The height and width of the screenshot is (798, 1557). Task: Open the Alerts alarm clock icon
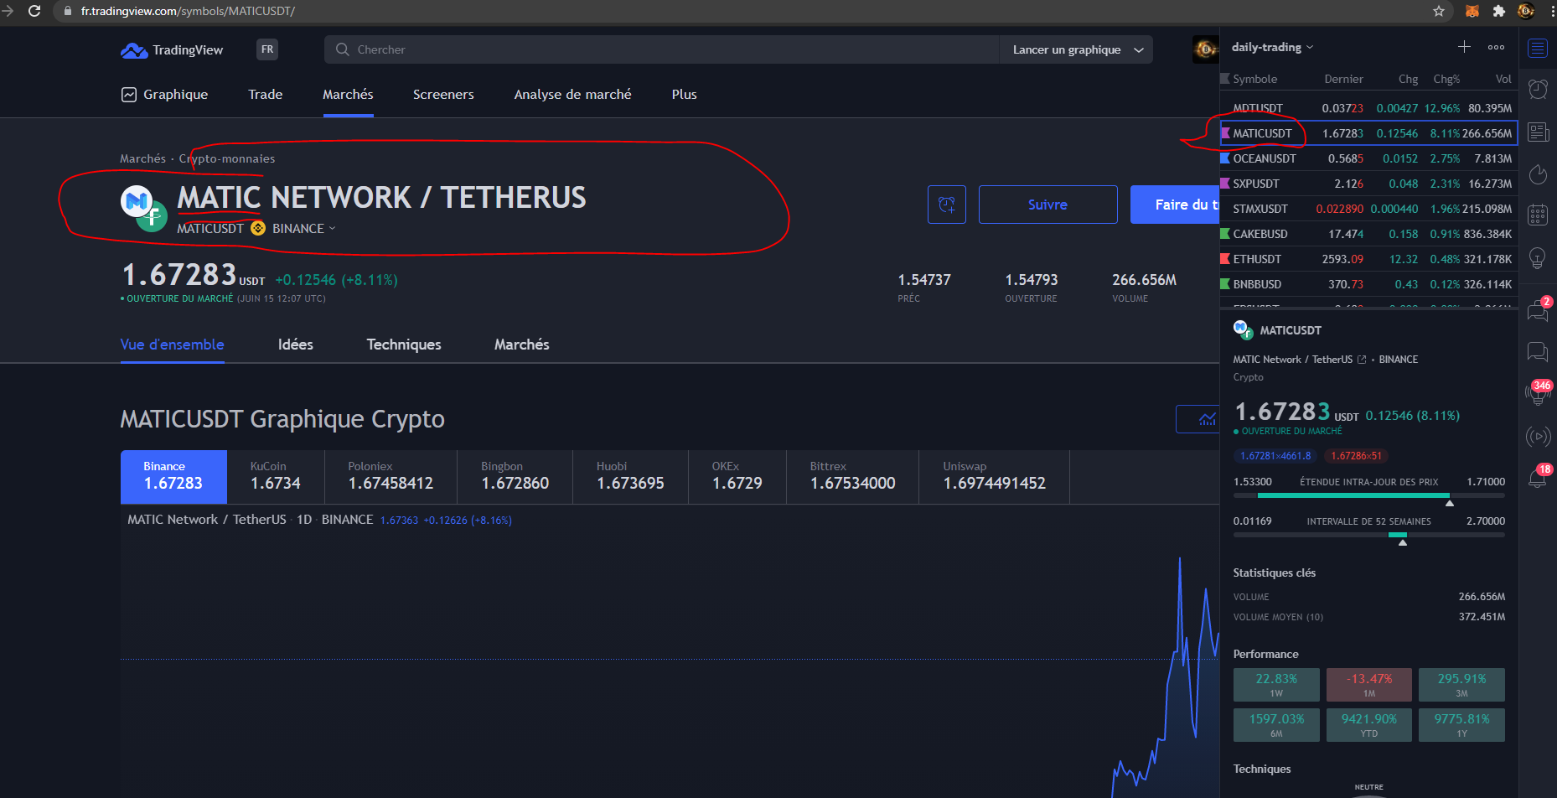click(x=1538, y=89)
